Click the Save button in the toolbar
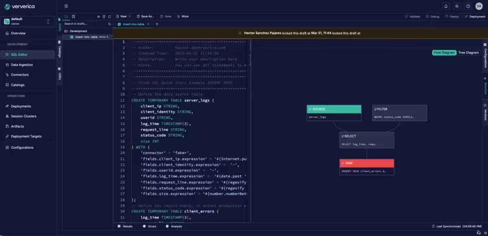This screenshot has height=236, width=488. [x=166, y=17]
